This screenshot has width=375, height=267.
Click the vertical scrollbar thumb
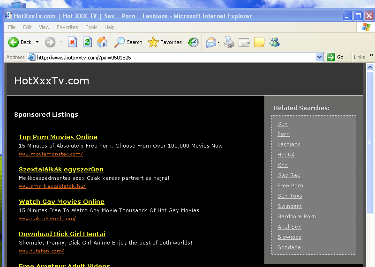[x=370, y=142]
